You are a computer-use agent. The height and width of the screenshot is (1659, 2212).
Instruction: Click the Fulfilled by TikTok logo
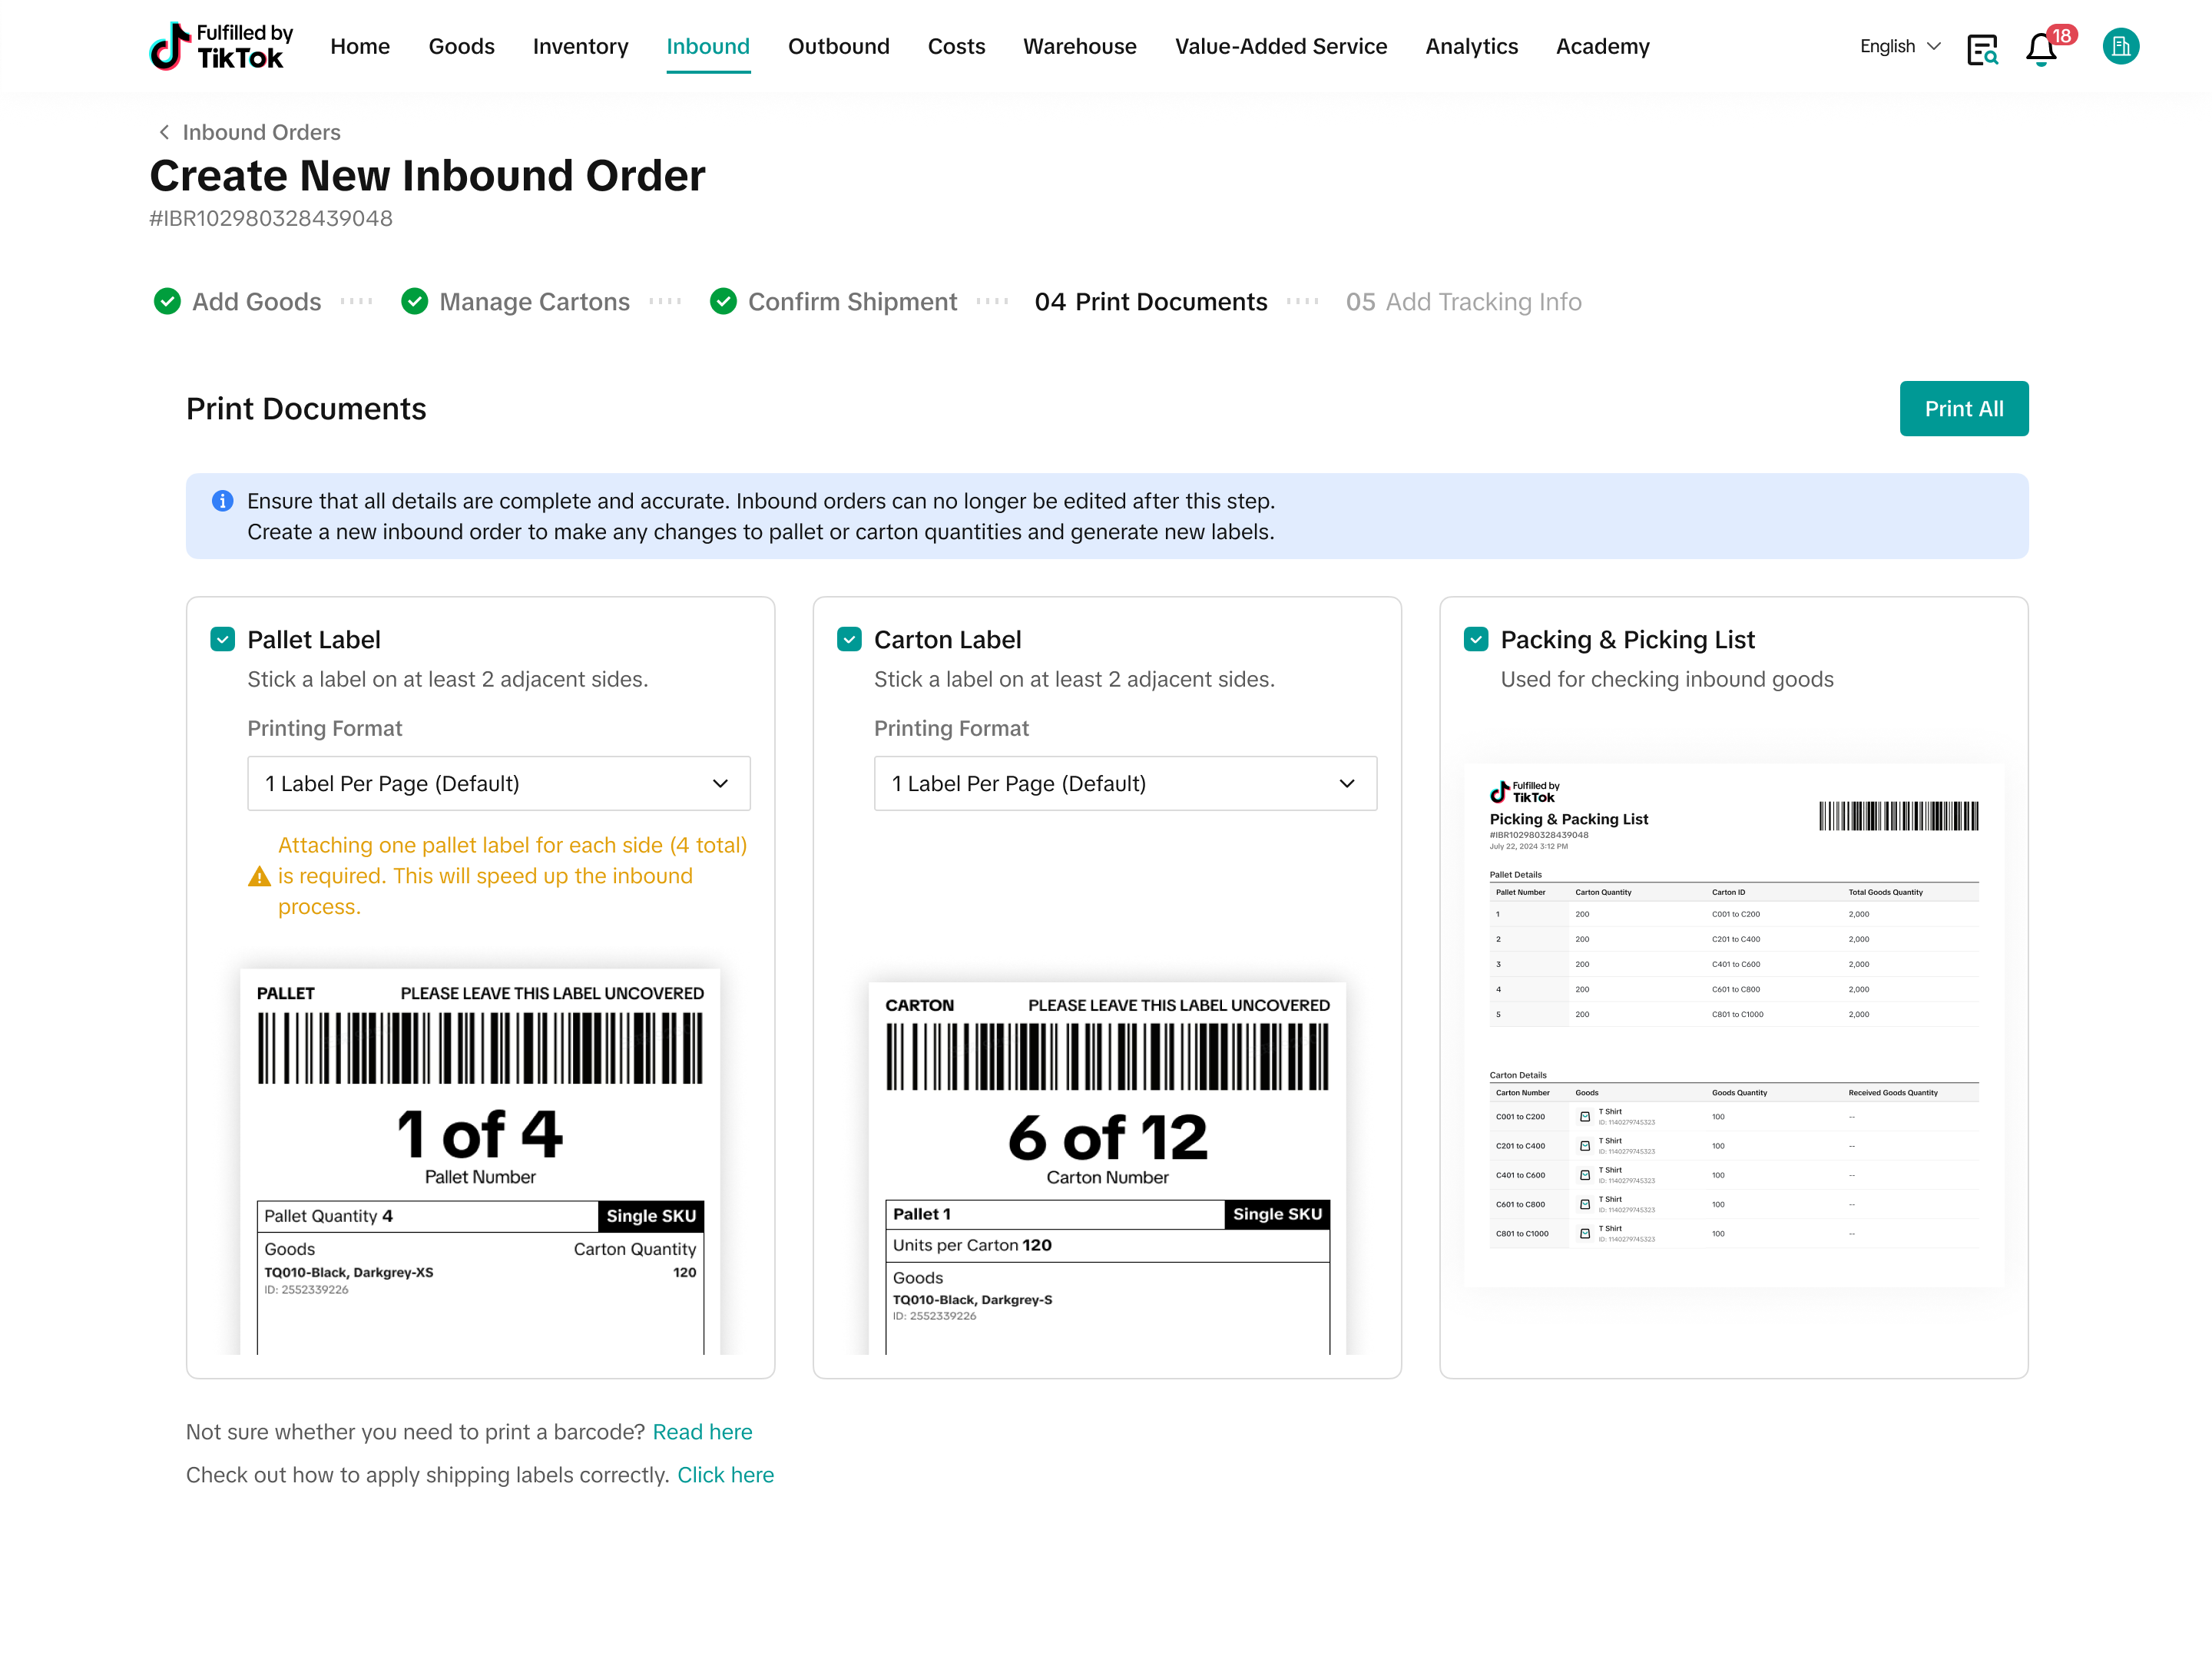[221, 46]
